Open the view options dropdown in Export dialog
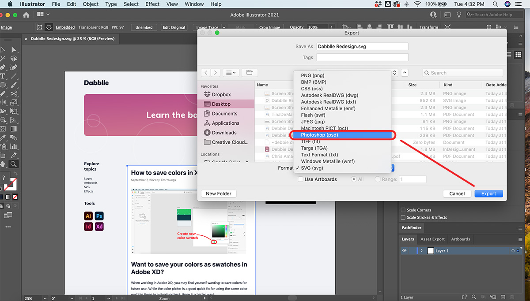Screen dimensions: 530x301 (231, 73)
